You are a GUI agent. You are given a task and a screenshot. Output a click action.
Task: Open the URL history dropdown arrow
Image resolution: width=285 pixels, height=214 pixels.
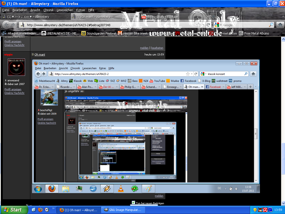[x=203, y=25]
